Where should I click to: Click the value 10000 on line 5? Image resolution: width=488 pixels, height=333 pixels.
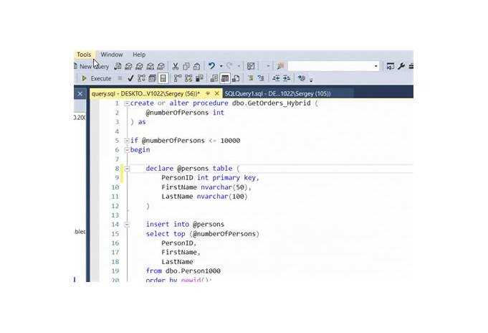230,141
